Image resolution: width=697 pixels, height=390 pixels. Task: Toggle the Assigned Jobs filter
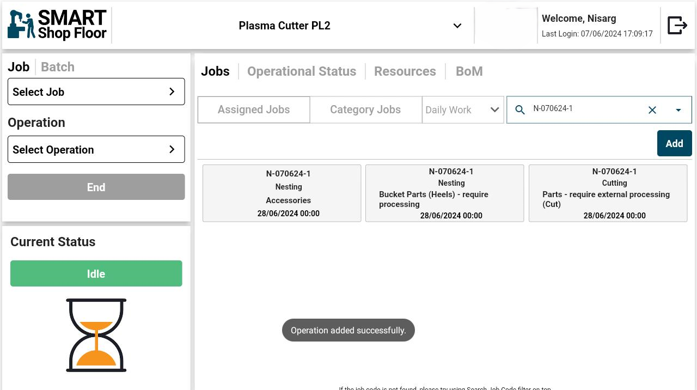[254, 110]
